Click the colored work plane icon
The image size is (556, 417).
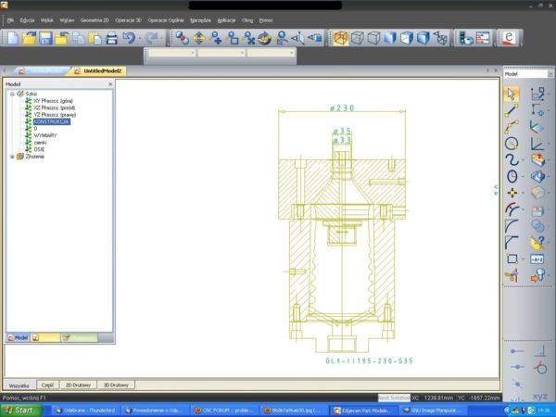[537, 127]
